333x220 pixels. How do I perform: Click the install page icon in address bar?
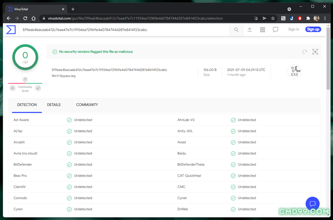tap(256, 18)
